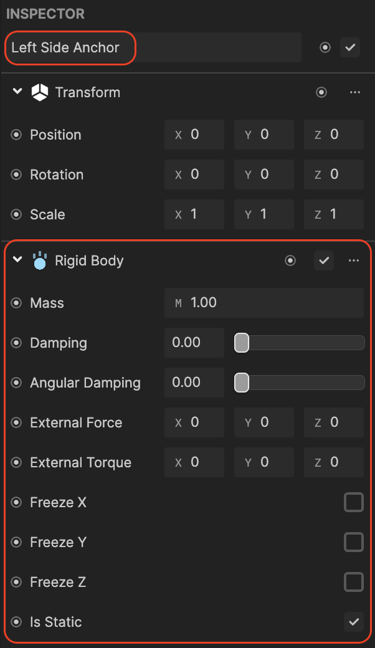
Task: Uncheck the Is Static checkbox
Action: 354,622
